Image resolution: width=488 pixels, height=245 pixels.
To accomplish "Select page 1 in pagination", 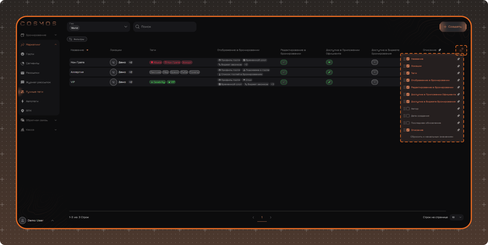I will 262,217.
